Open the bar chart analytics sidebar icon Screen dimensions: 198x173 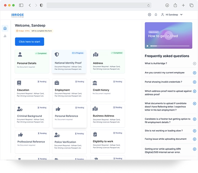(5, 36)
